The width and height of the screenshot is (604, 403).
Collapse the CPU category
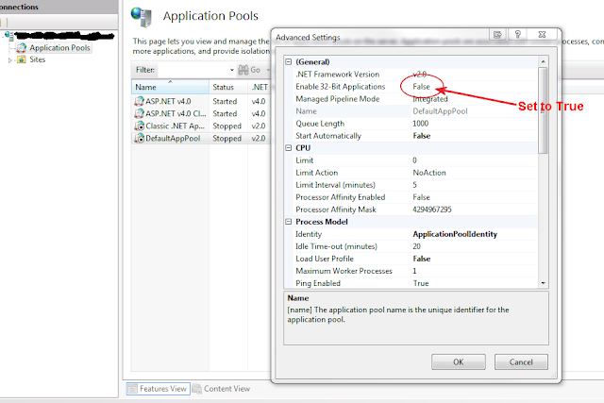pos(289,148)
